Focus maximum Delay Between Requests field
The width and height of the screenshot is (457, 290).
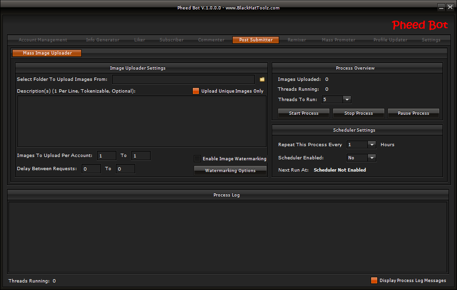pos(125,169)
